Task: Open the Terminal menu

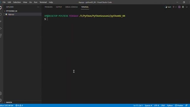Action: click(x=43, y=2)
